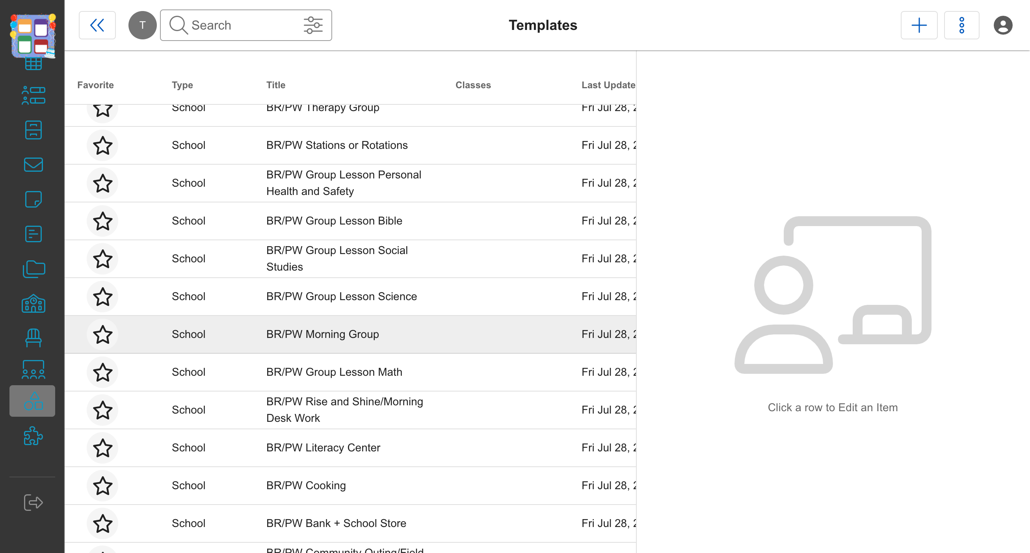
Task: Toggle star for BR/PW Morning Group
Action: [103, 334]
